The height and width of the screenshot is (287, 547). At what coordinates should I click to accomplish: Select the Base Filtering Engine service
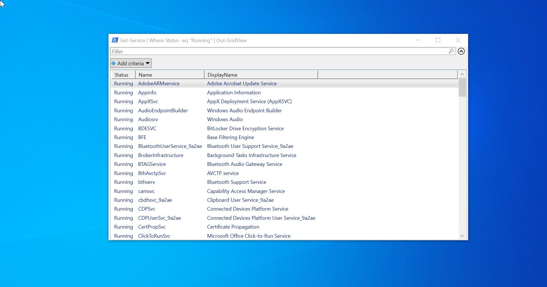click(x=199, y=137)
